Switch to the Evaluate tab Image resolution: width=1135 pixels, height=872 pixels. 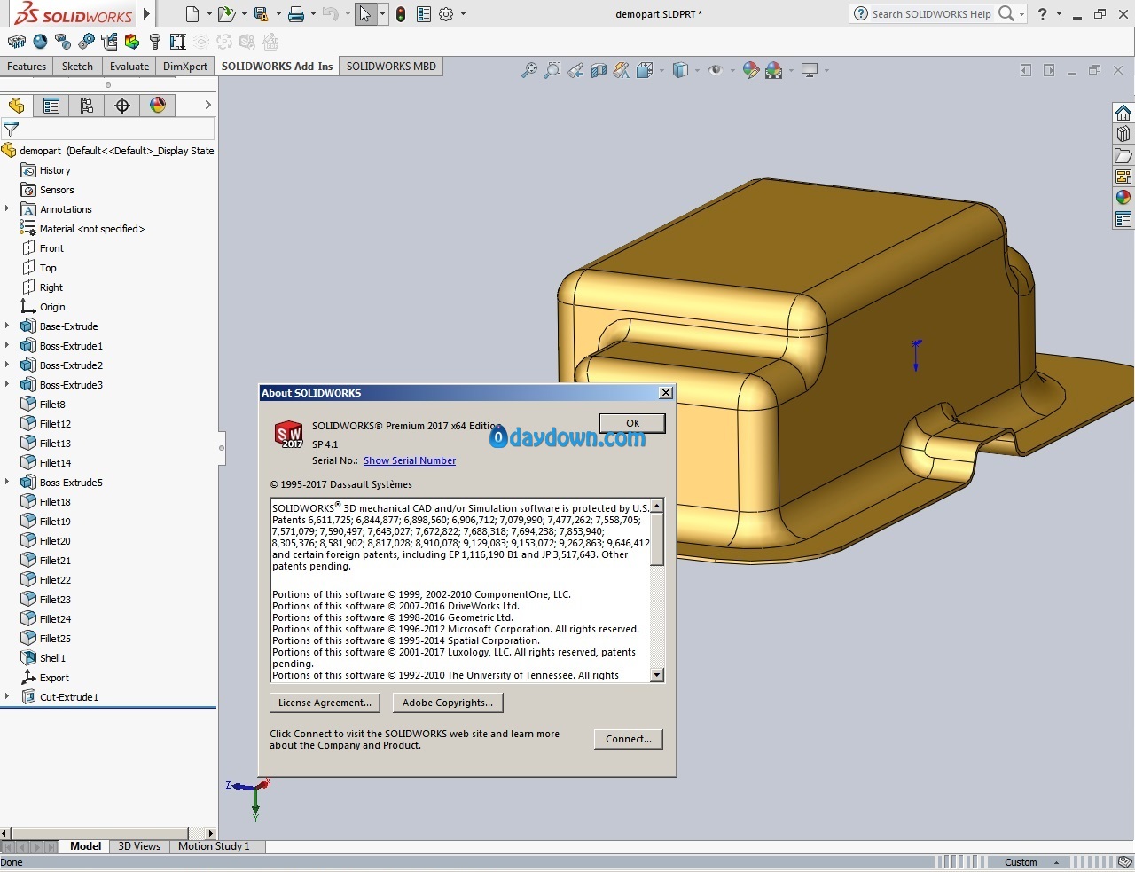129,67
